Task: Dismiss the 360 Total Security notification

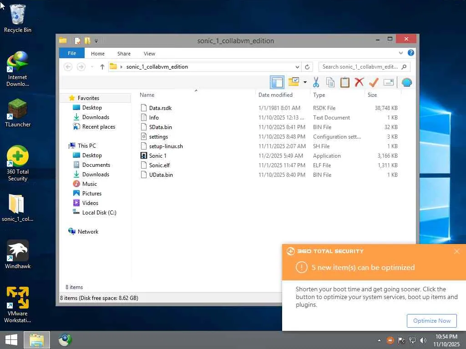Action: click(457, 251)
